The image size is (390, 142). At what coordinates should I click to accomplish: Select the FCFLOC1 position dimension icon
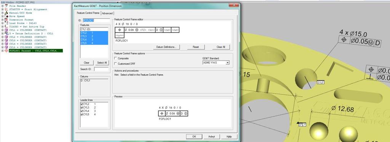click(6, 51)
